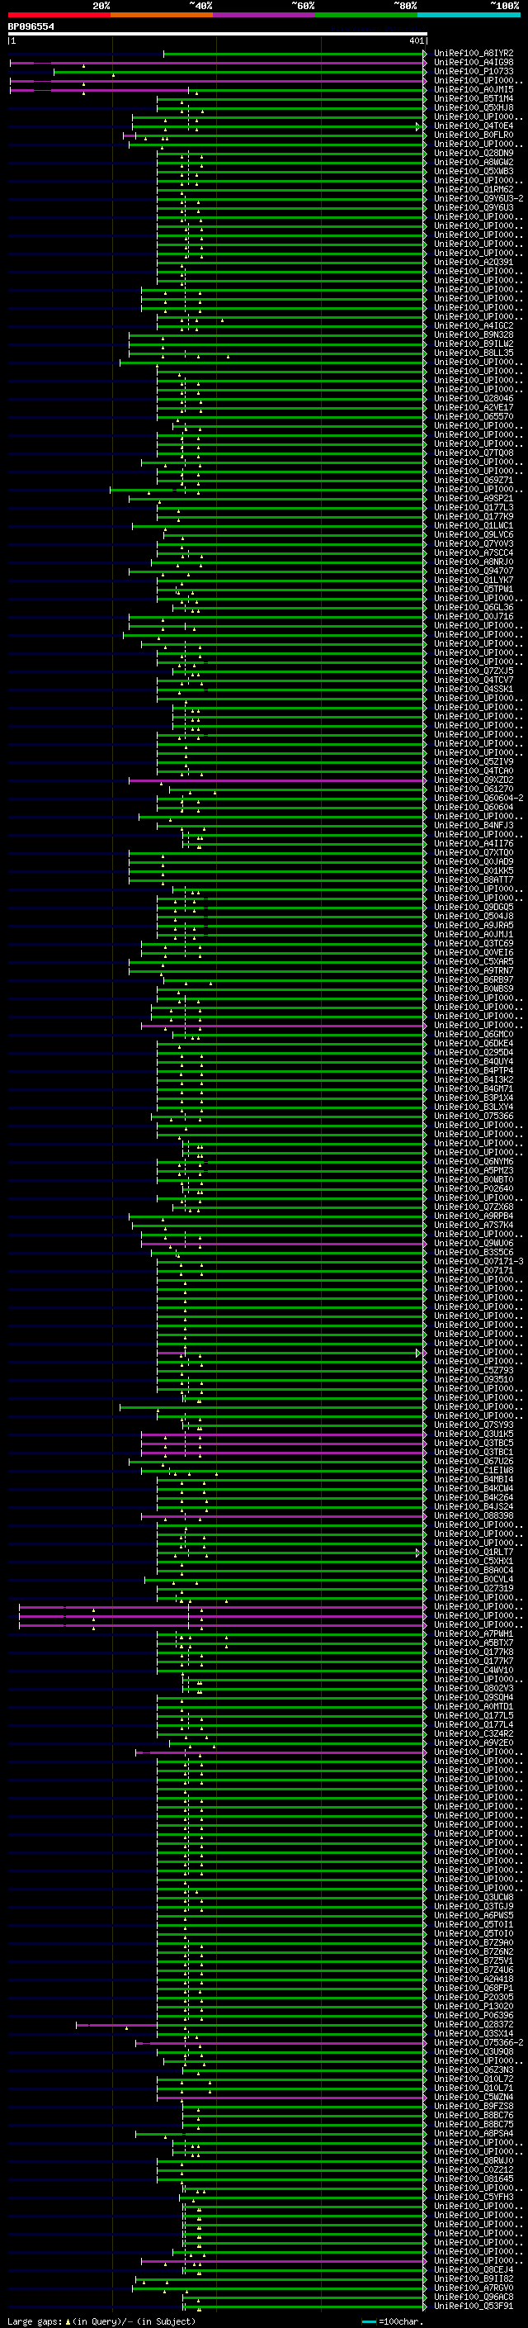Click the cyan ~100% identity legend bar
The width and height of the screenshot is (528, 2328).
click(x=469, y=15)
